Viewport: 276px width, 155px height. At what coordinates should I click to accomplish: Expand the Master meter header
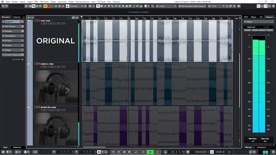(259, 22)
